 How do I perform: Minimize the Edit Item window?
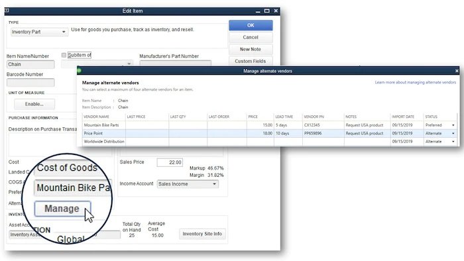point(258,11)
